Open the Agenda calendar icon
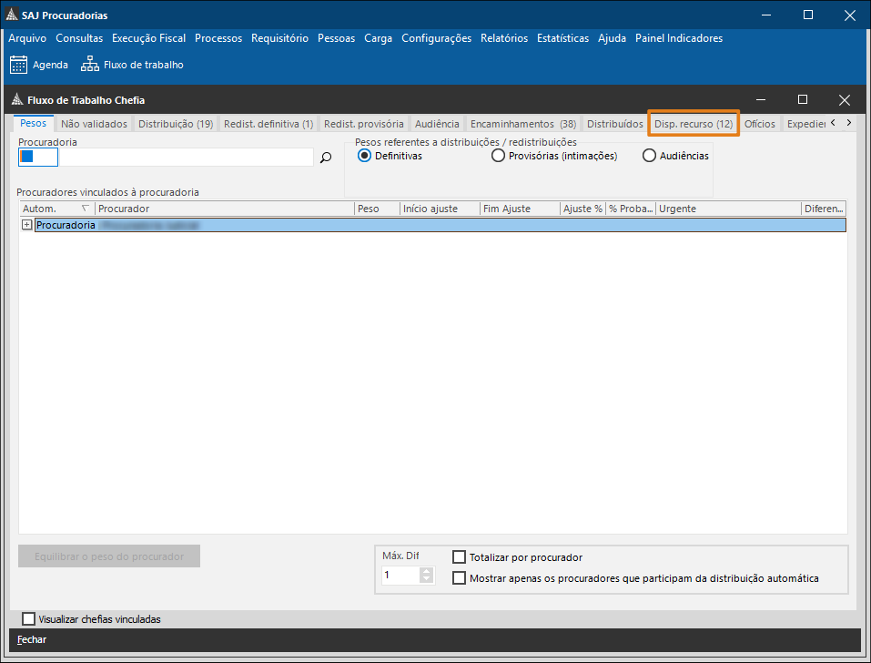The width and height of the screenshot is (871, 663). click(x=18, y=65)
